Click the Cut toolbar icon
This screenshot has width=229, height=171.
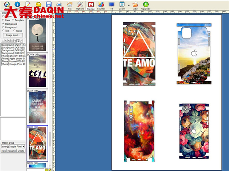tap(70, 6)
